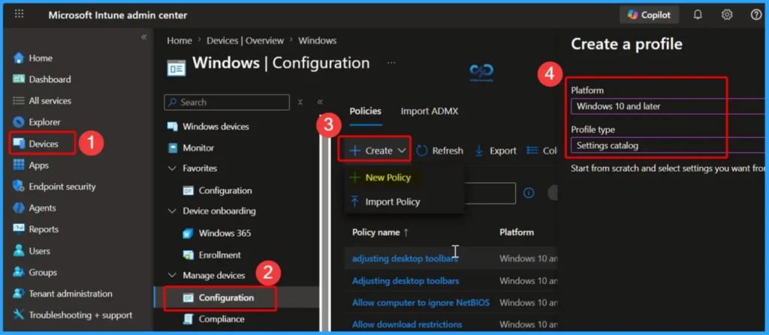Image resolution: width=769 pixels, height=335 pixels.
Task: Click the Refresh toolbar button
Action: tap(439, 151)
